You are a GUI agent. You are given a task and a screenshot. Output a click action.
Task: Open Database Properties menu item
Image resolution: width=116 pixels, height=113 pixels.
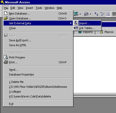(38, 74)
